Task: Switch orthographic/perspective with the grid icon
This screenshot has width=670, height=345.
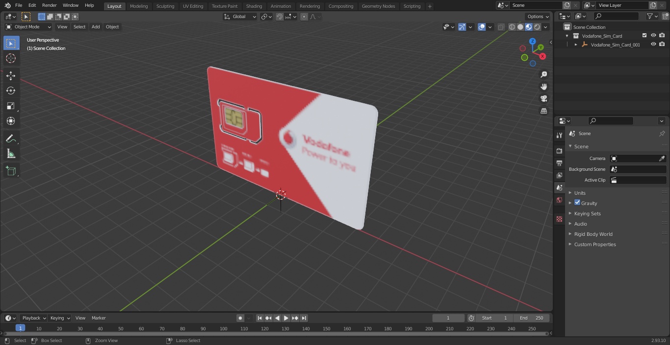Action: pos(543,111)
